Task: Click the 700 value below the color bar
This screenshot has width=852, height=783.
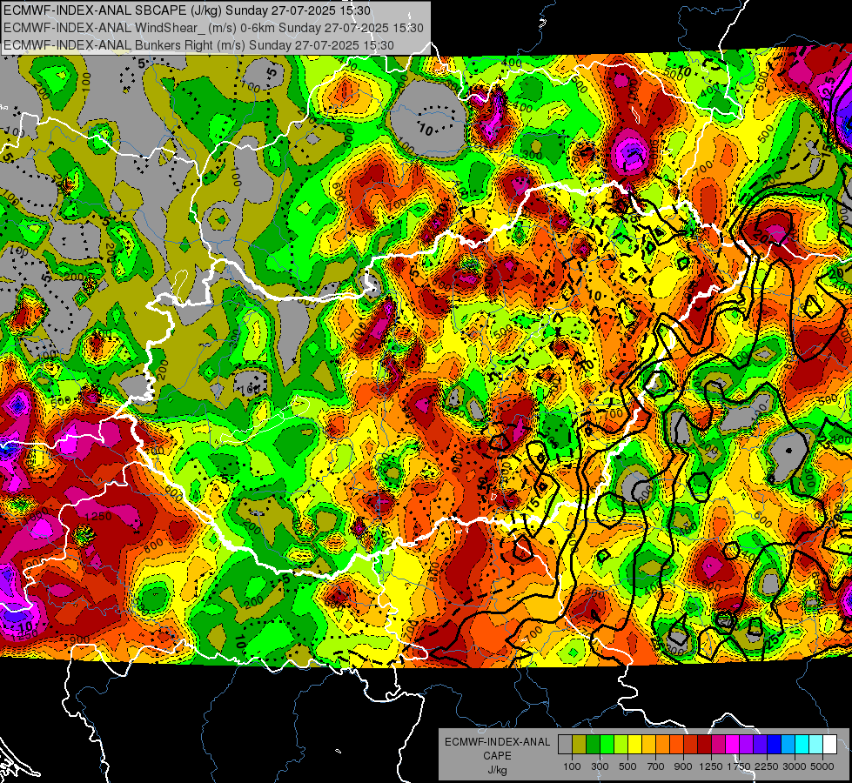Action: [656, 766]
